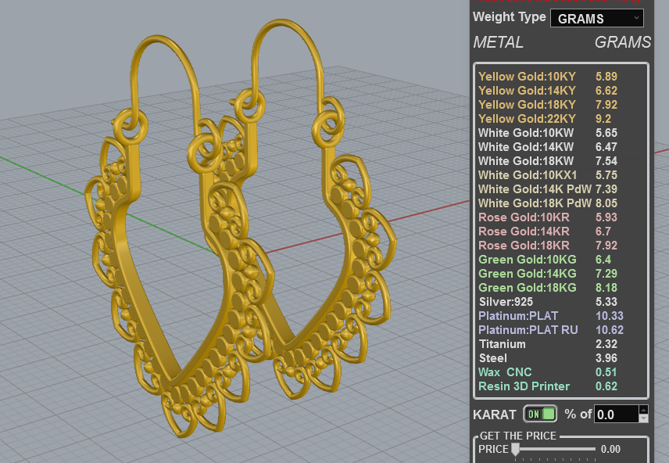Select the Wax CNC row
Image resolution: width=669 pixels, height=463 pixels.
click(x=561, y=372)
